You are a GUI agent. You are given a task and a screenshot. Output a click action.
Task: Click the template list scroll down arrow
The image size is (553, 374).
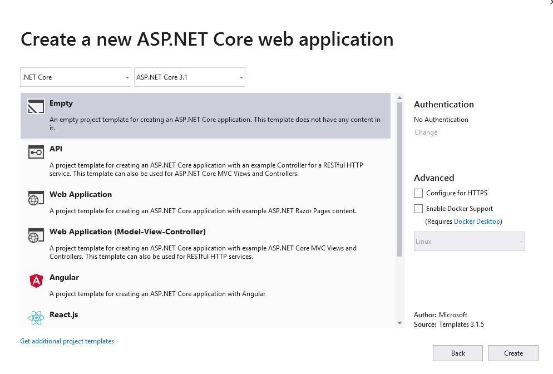click(x=399, y=323)
